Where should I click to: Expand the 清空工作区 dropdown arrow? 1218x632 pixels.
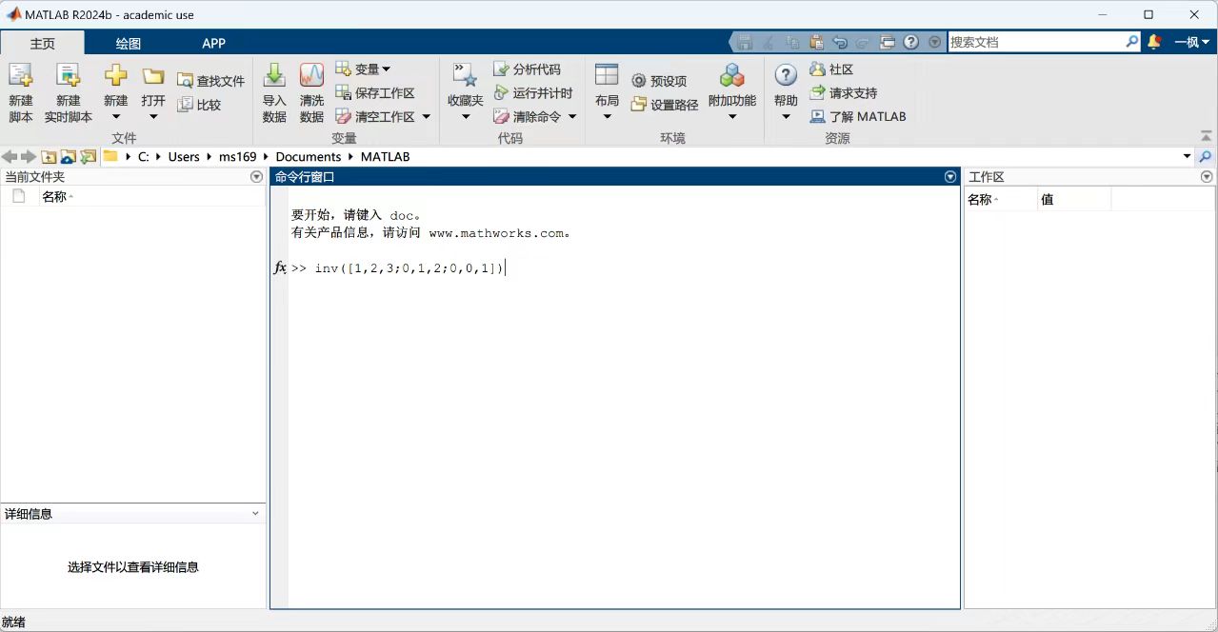[426, 117]
